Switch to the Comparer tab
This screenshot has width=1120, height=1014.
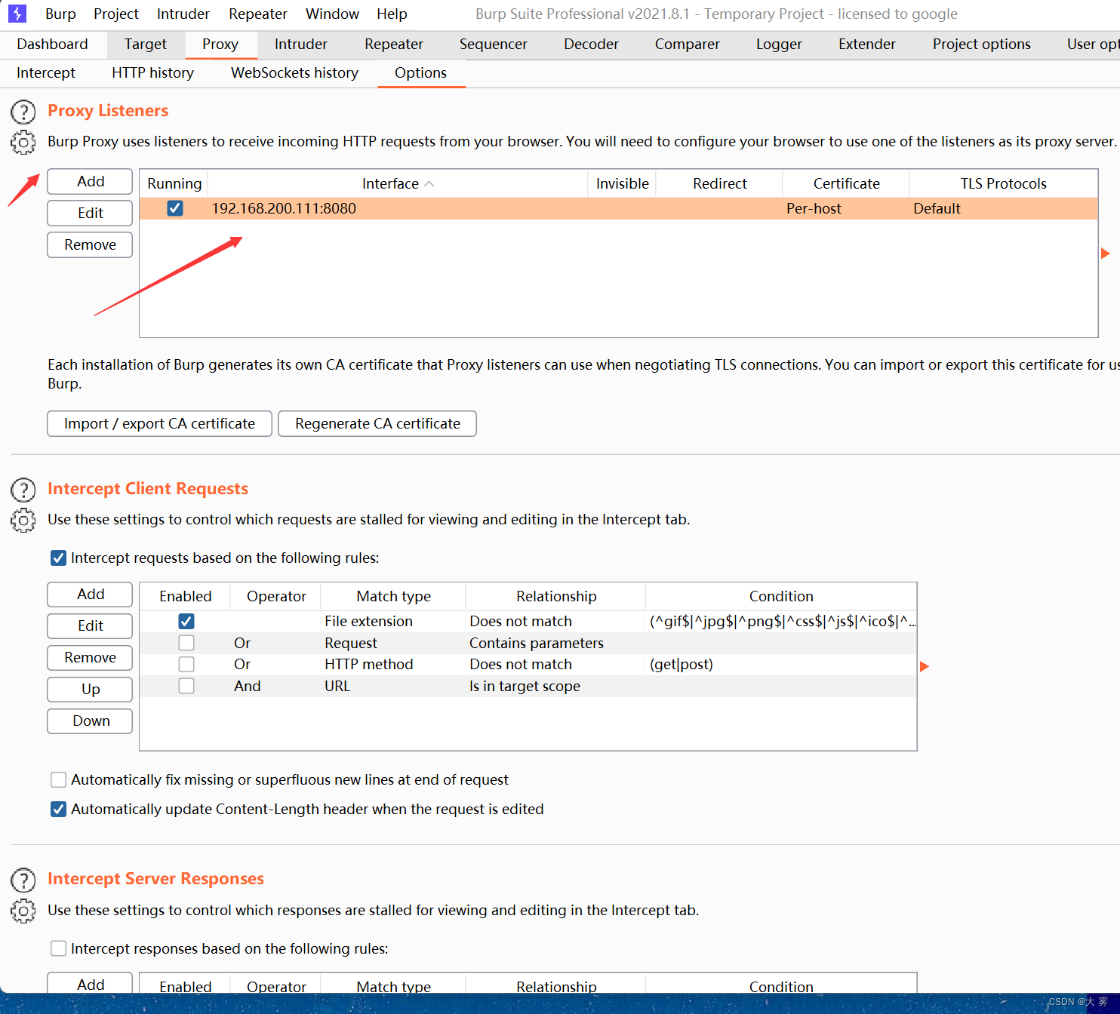(688, 44)
